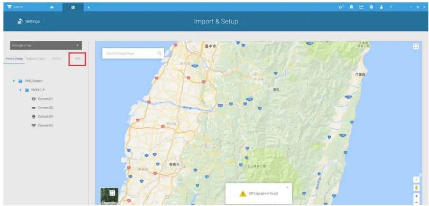The image size is (429, 206).
Task: Switch to the Device Group tab
Action: tap(14, 58)
